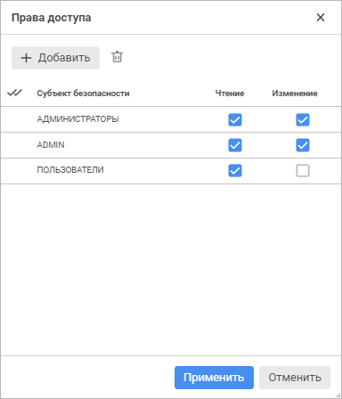Click the Субъект безопасности column header

click(x=83, y=94)
